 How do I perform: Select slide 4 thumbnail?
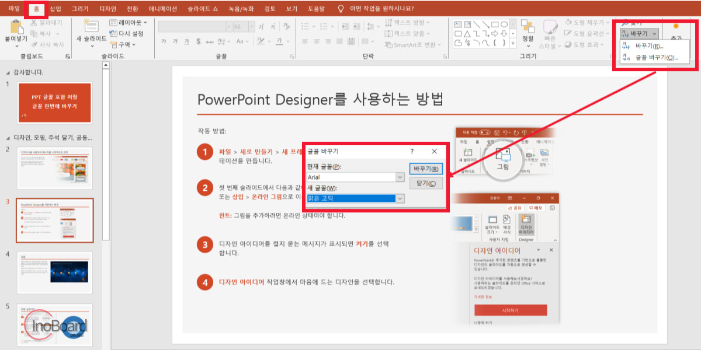[x=54, y=273]
